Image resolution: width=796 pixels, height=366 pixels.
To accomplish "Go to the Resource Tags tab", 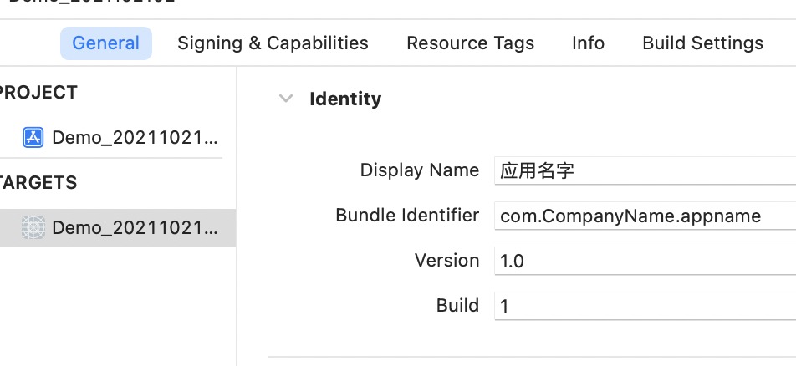I will [470, 43].
